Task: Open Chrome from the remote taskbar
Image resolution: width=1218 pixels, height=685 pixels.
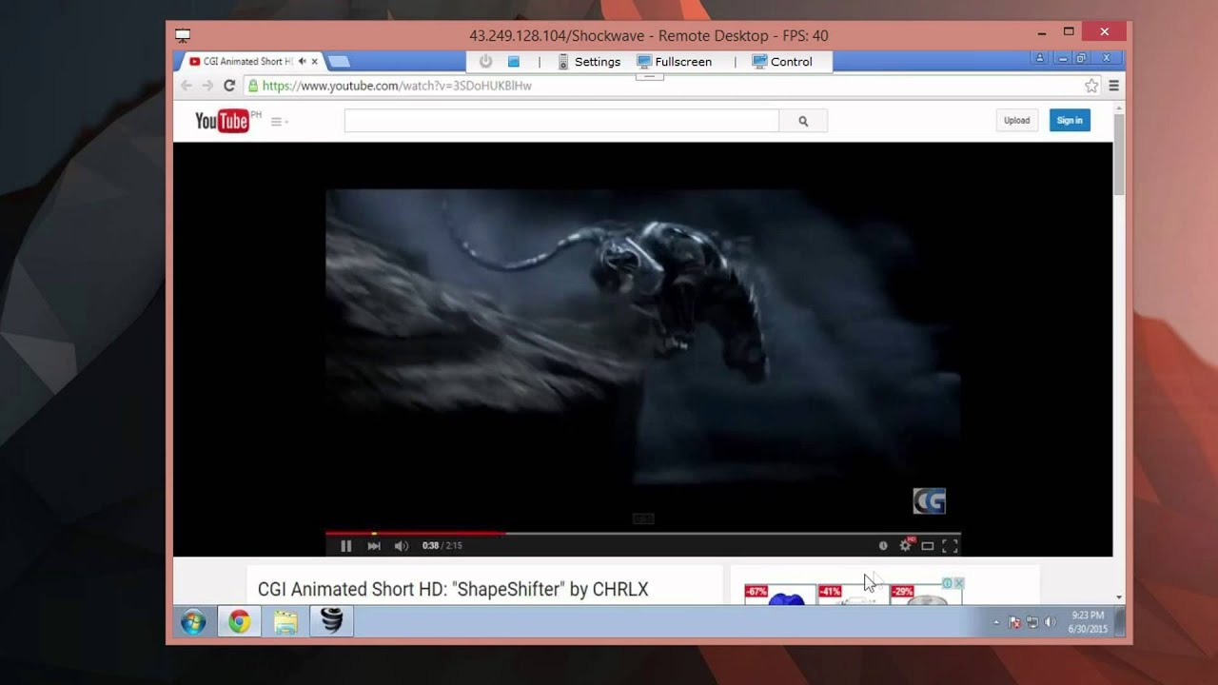Action: point(239,622)
